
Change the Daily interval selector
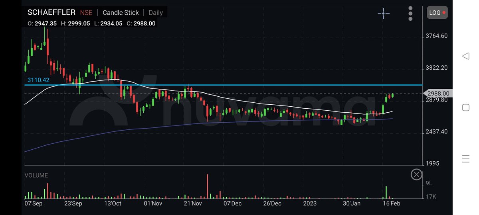coord(156,12)
